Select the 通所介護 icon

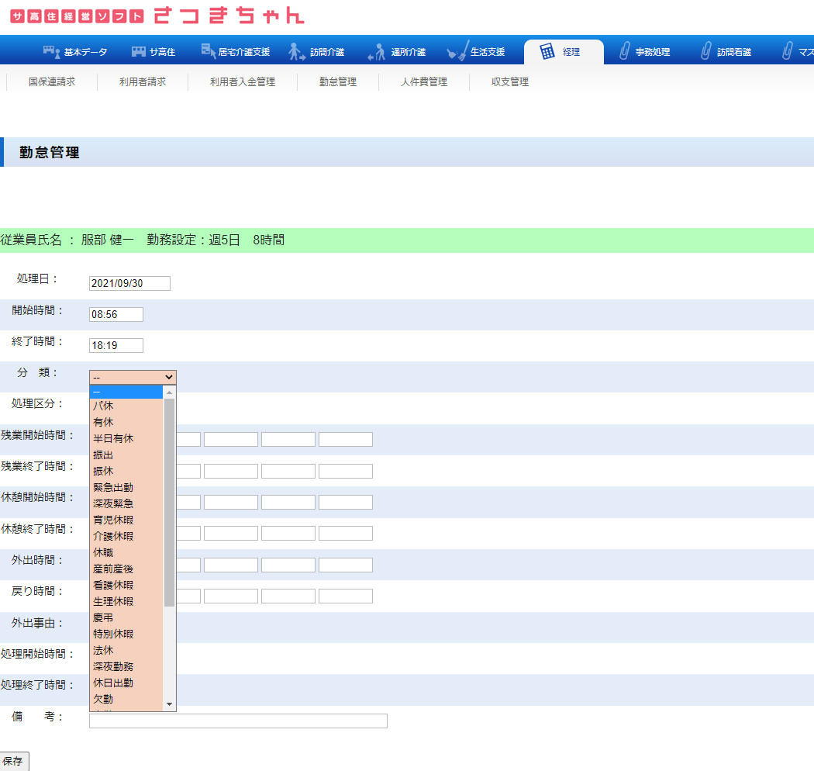point(376,52)
